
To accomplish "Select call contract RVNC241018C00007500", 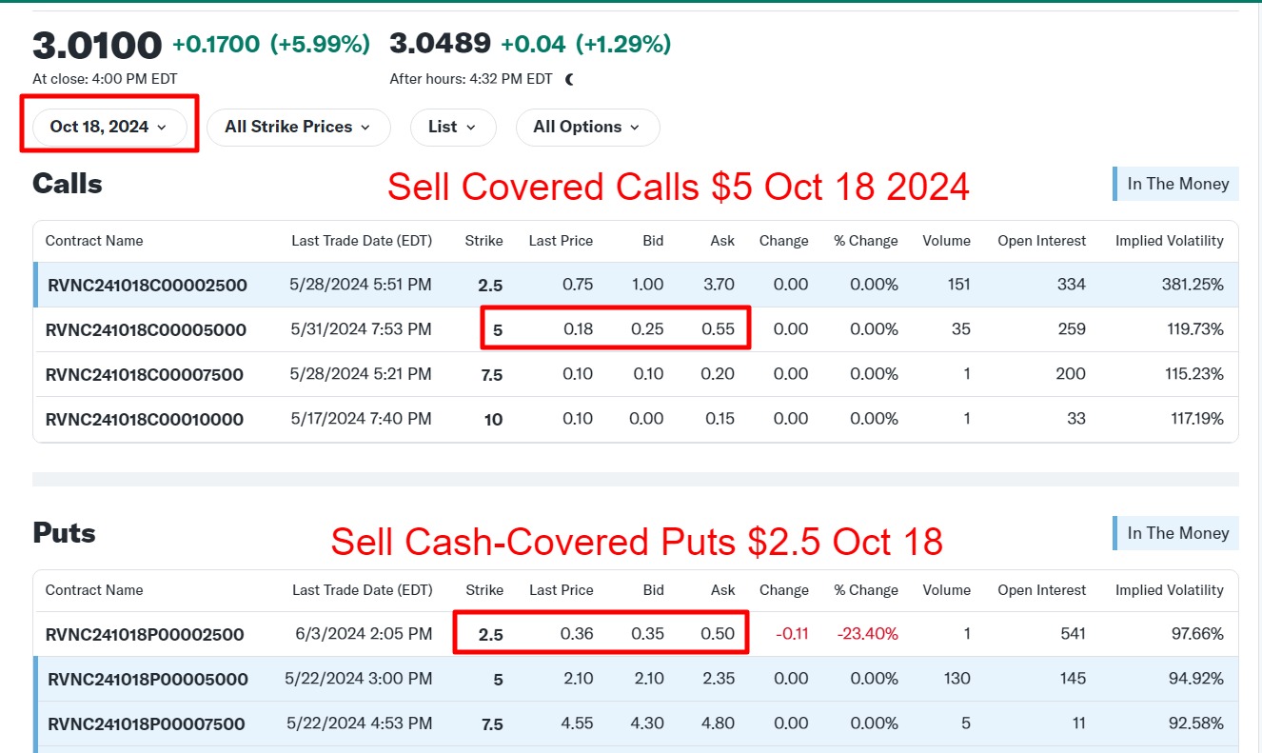I will coord(145,374).
